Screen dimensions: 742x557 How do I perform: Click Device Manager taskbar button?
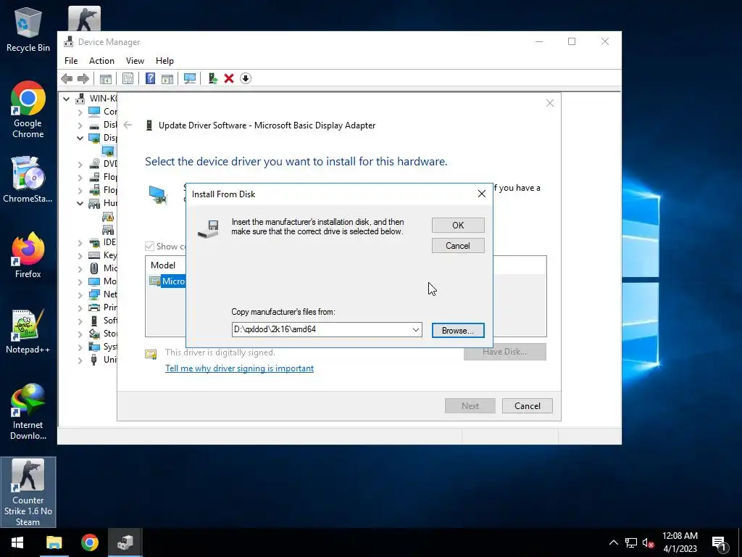(125, 542)
